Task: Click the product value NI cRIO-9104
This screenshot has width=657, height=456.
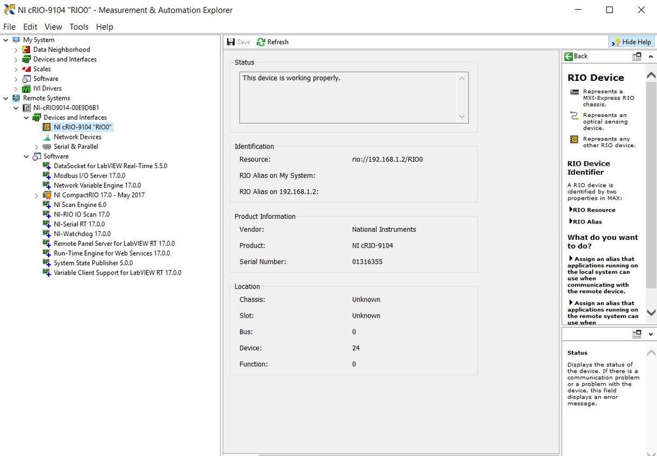Action: 372,246
